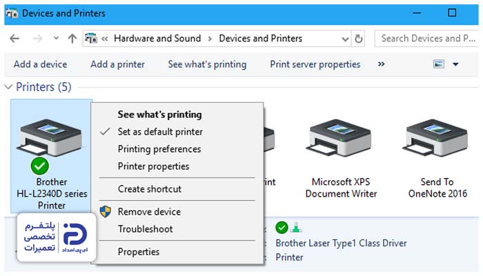Viewport: 483px width, 276px height.
Task: Click the change view icon
Action: click(x=439, y=64)
